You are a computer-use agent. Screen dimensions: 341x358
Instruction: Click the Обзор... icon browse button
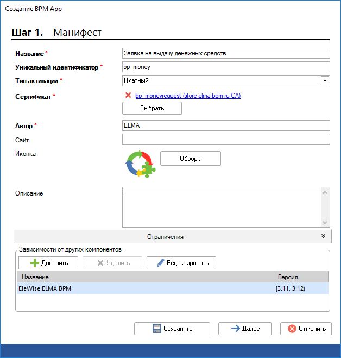point(191,158)
